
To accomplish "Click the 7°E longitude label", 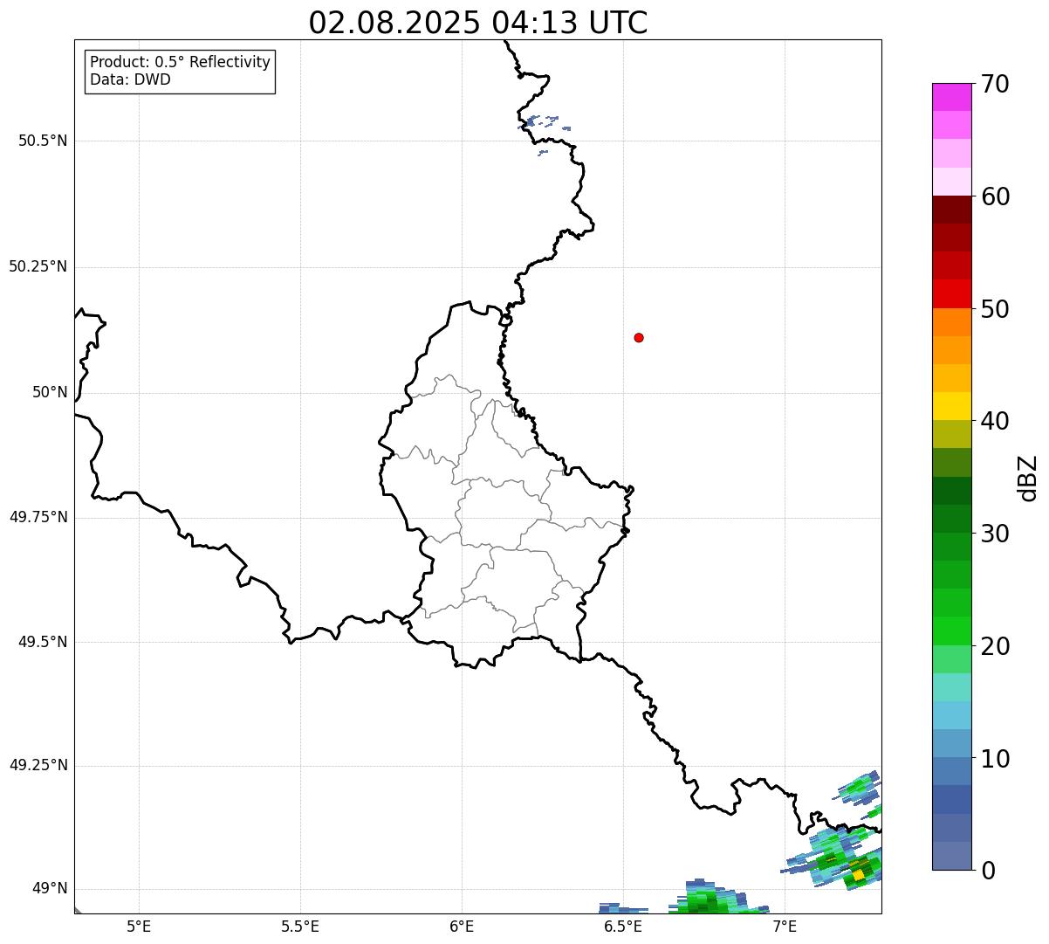I will [x=785, y=926].
